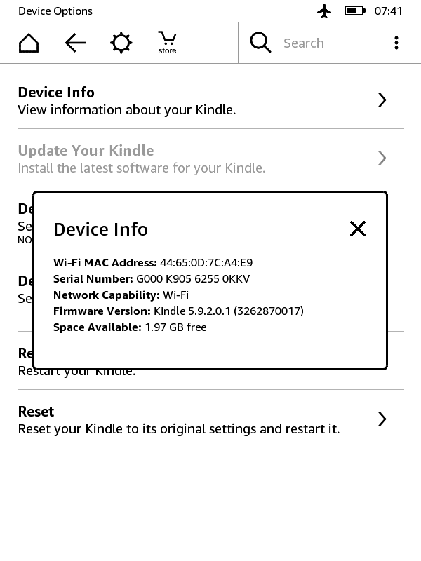Tap the battery status icon
The width and height of the screenshot is (421, 561).
(355, 11)
